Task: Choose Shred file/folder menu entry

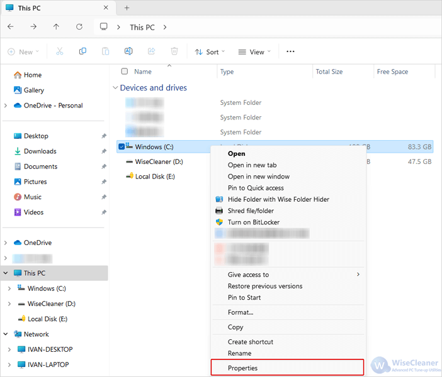Action: click(x=251, y=210)
